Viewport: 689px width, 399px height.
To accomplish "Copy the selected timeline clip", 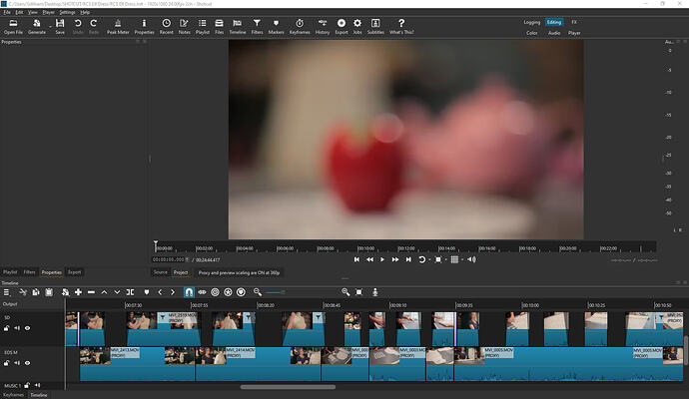I will pos(36,292).
